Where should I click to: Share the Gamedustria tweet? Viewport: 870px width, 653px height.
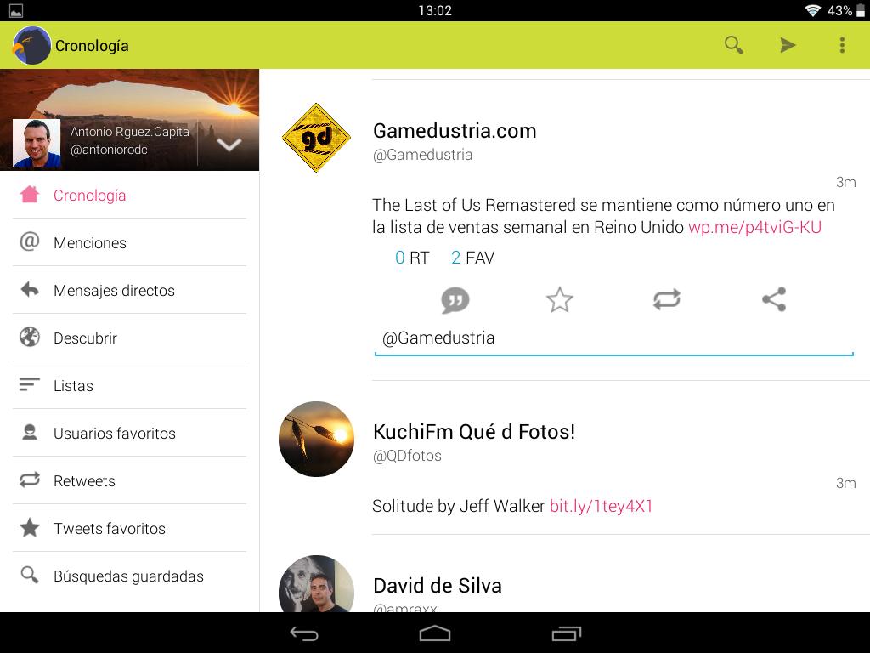pos(774,299)
